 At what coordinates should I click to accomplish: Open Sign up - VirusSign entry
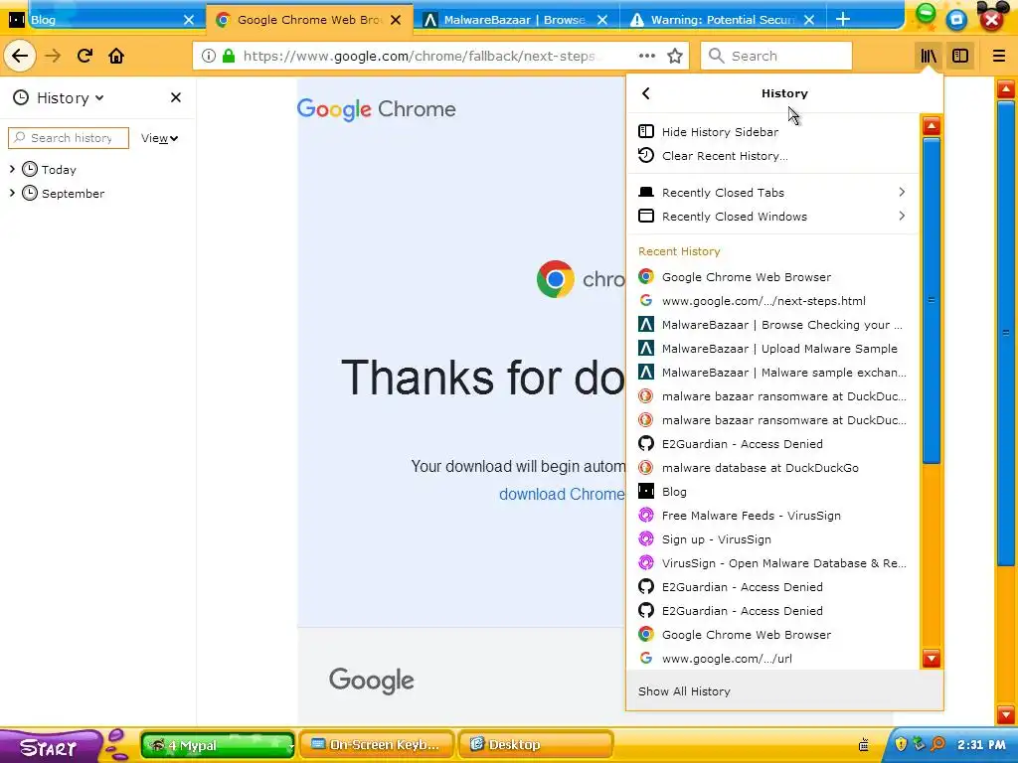(x=772, y=539)
